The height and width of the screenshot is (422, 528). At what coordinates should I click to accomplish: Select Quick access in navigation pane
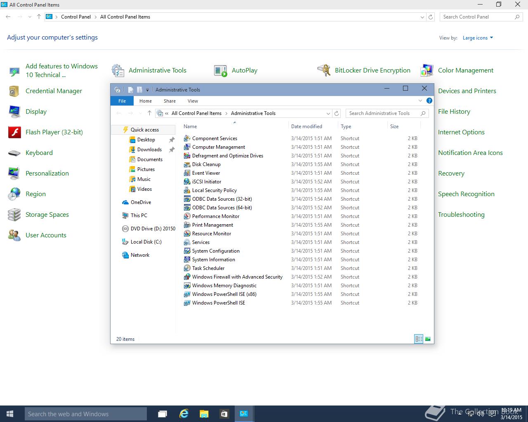(x=143, y=130)
